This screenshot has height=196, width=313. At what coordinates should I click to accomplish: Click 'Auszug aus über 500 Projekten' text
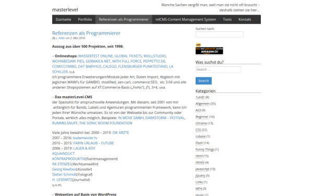tap(79, 47)
